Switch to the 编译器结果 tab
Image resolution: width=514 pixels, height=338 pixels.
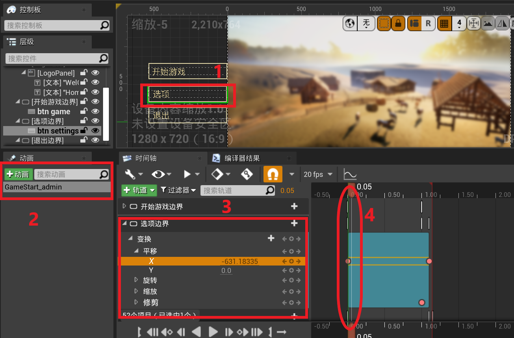(242, 158)
